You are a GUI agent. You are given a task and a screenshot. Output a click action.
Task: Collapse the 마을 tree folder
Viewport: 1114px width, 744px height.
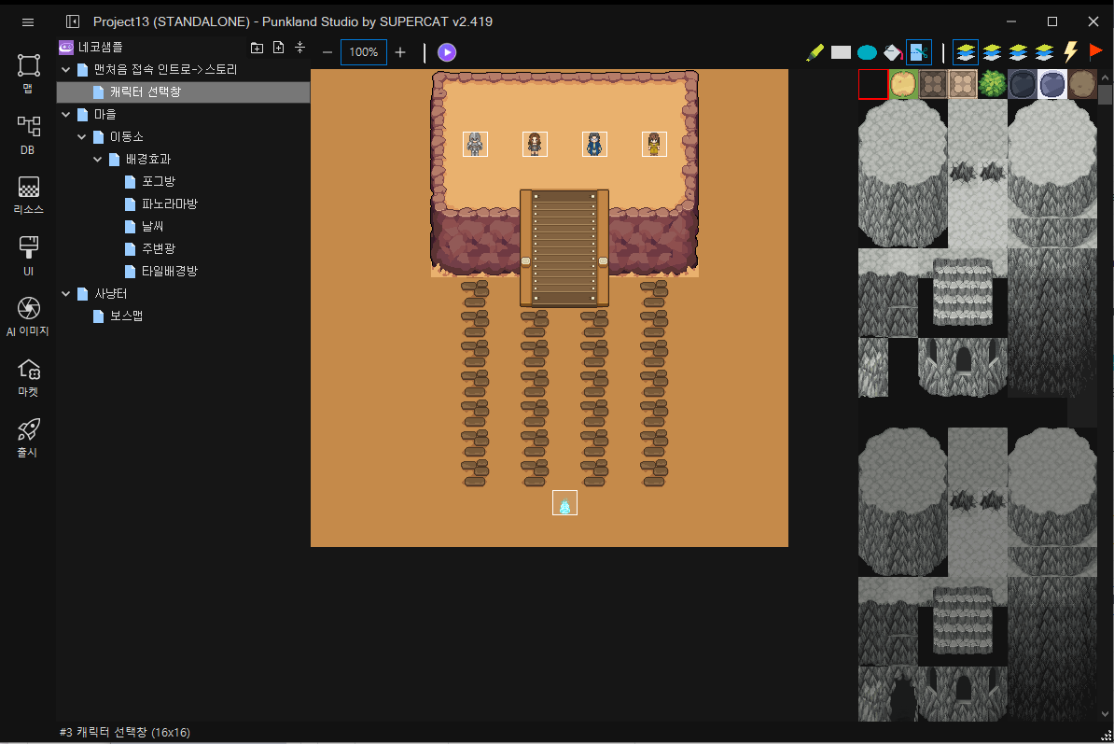66,115
